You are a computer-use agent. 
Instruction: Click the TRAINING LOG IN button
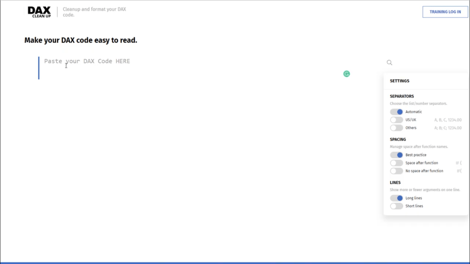click(445, 12)
